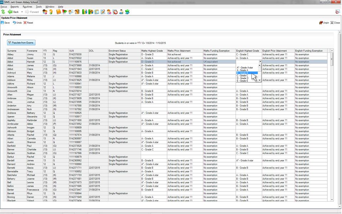Select the 'UK equivalent' cell in Hannah's row
342x214 pixels.
click(x=219, y=62)
